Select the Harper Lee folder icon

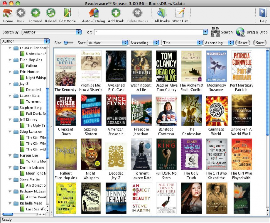tap(16, 156)
